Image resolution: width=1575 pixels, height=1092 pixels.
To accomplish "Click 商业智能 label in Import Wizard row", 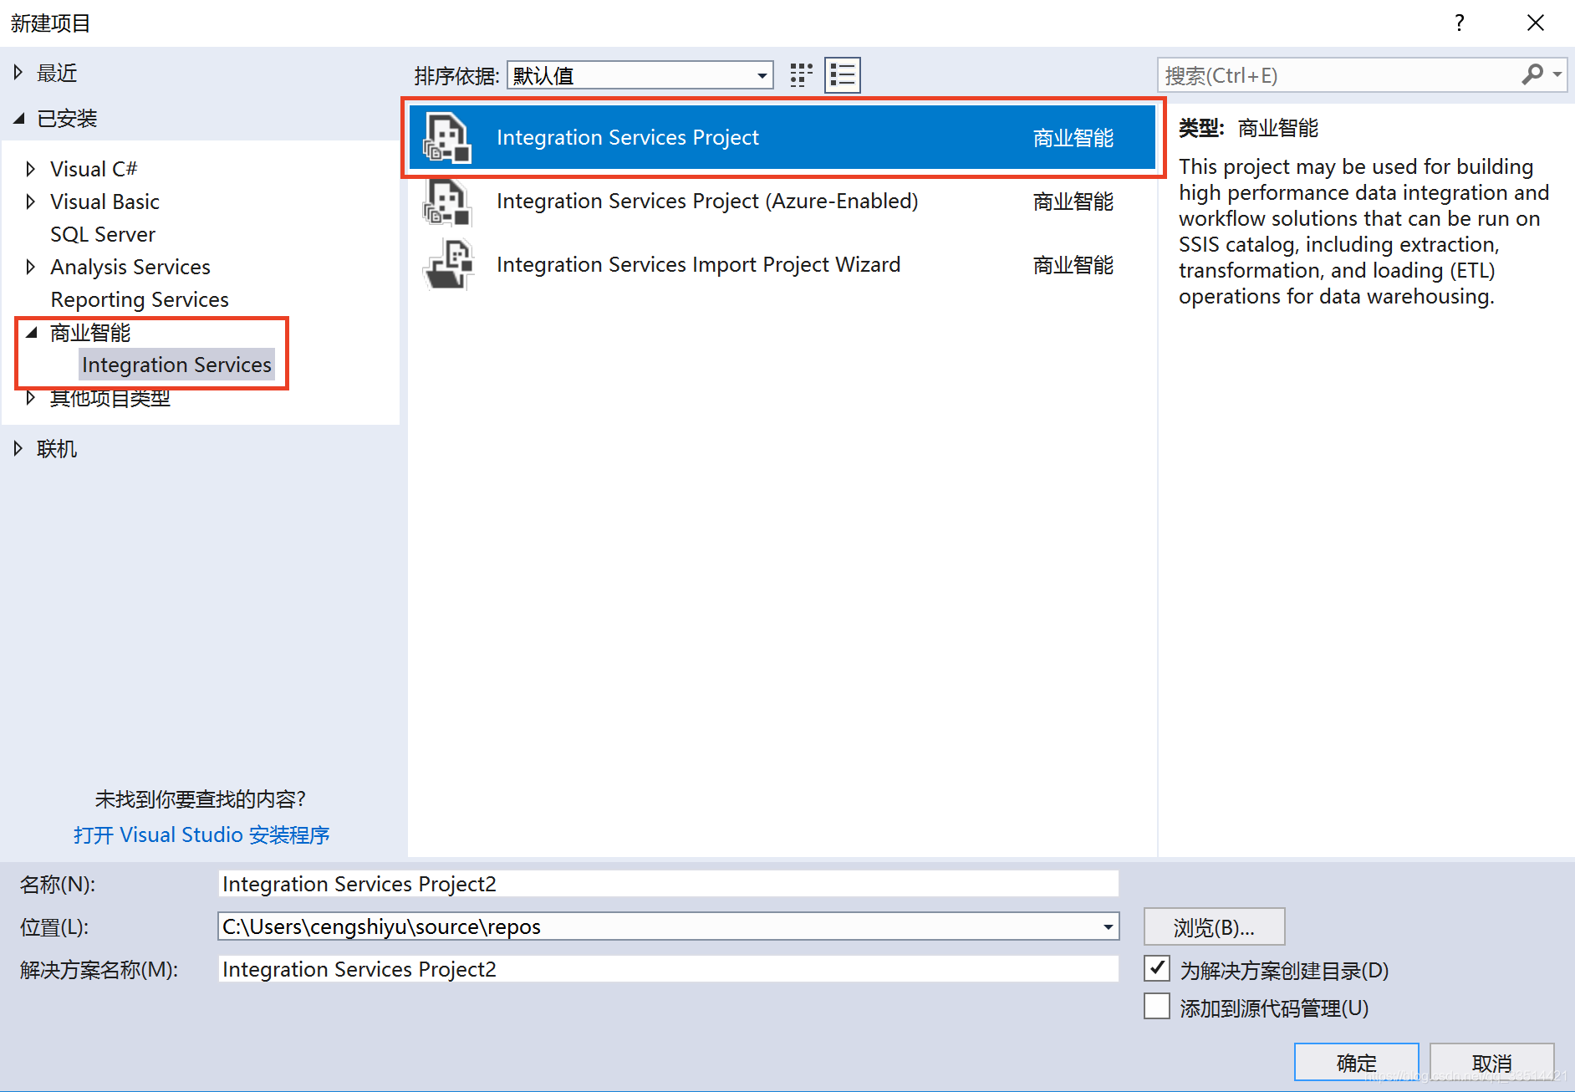I will [x=1073, y=265].
